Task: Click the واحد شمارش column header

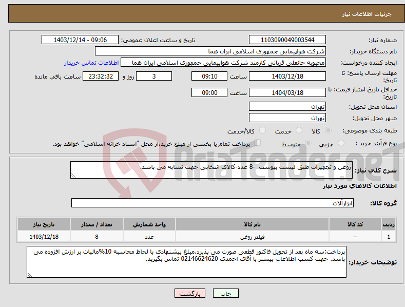Action: (x=149, y=224)
